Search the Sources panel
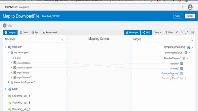198x111 pixels. 62,40
